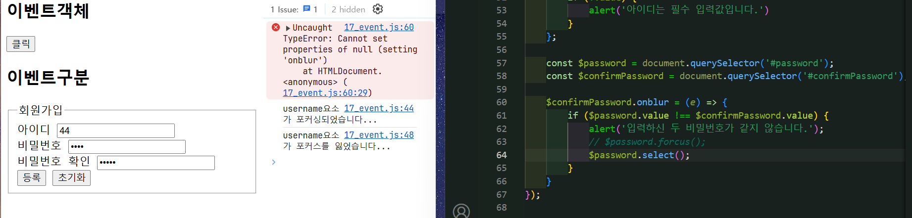
Task: Open the VS Code accounts icon
Action: pos(461,211)
